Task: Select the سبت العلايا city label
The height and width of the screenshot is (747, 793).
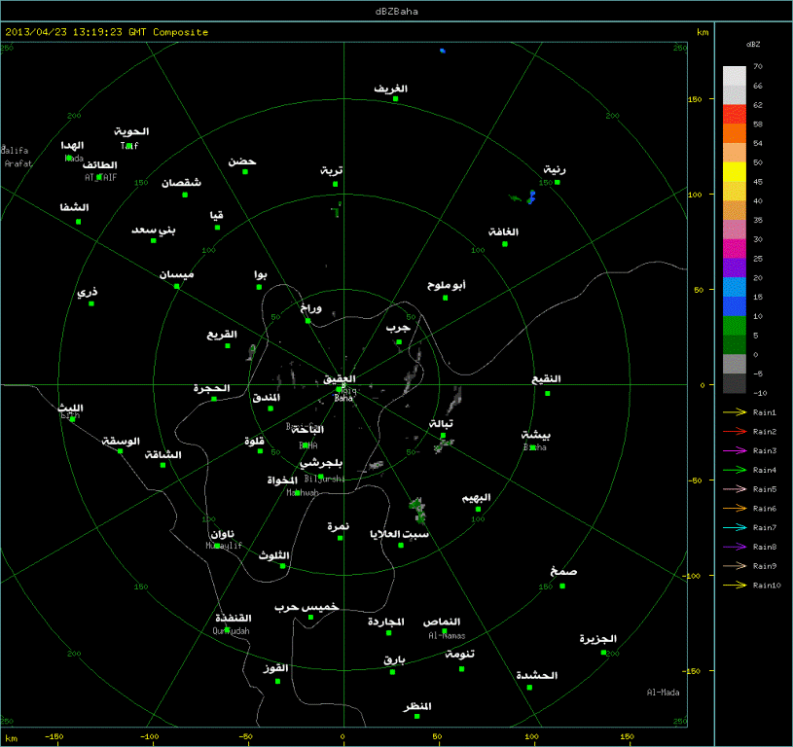Action: 399,534
